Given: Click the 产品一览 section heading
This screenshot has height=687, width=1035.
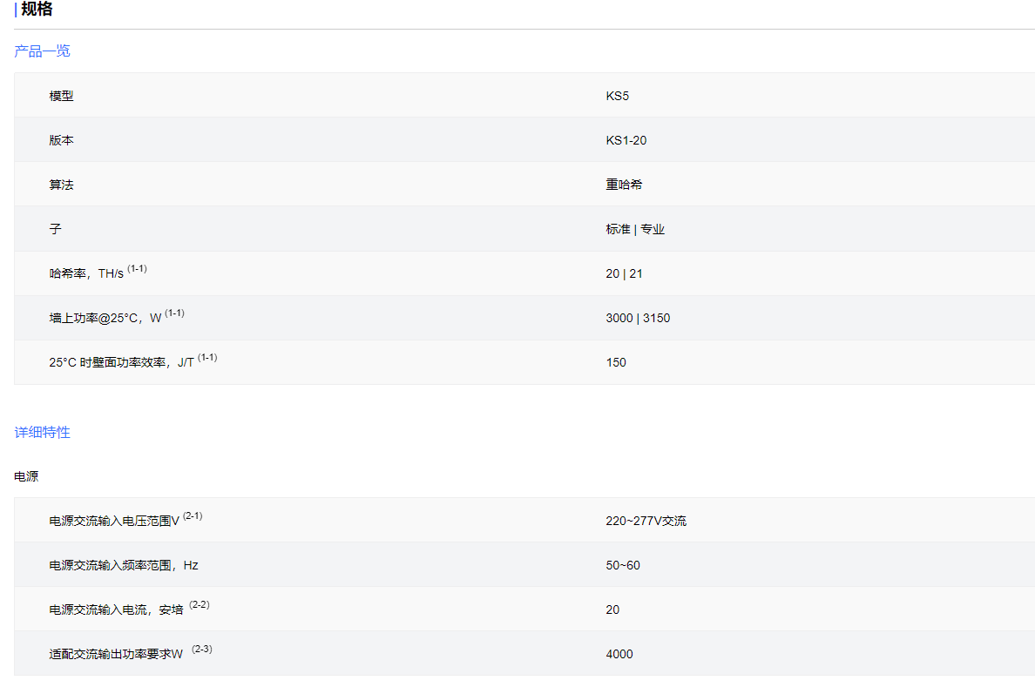Looking at the screenshot, I should 42,51.
